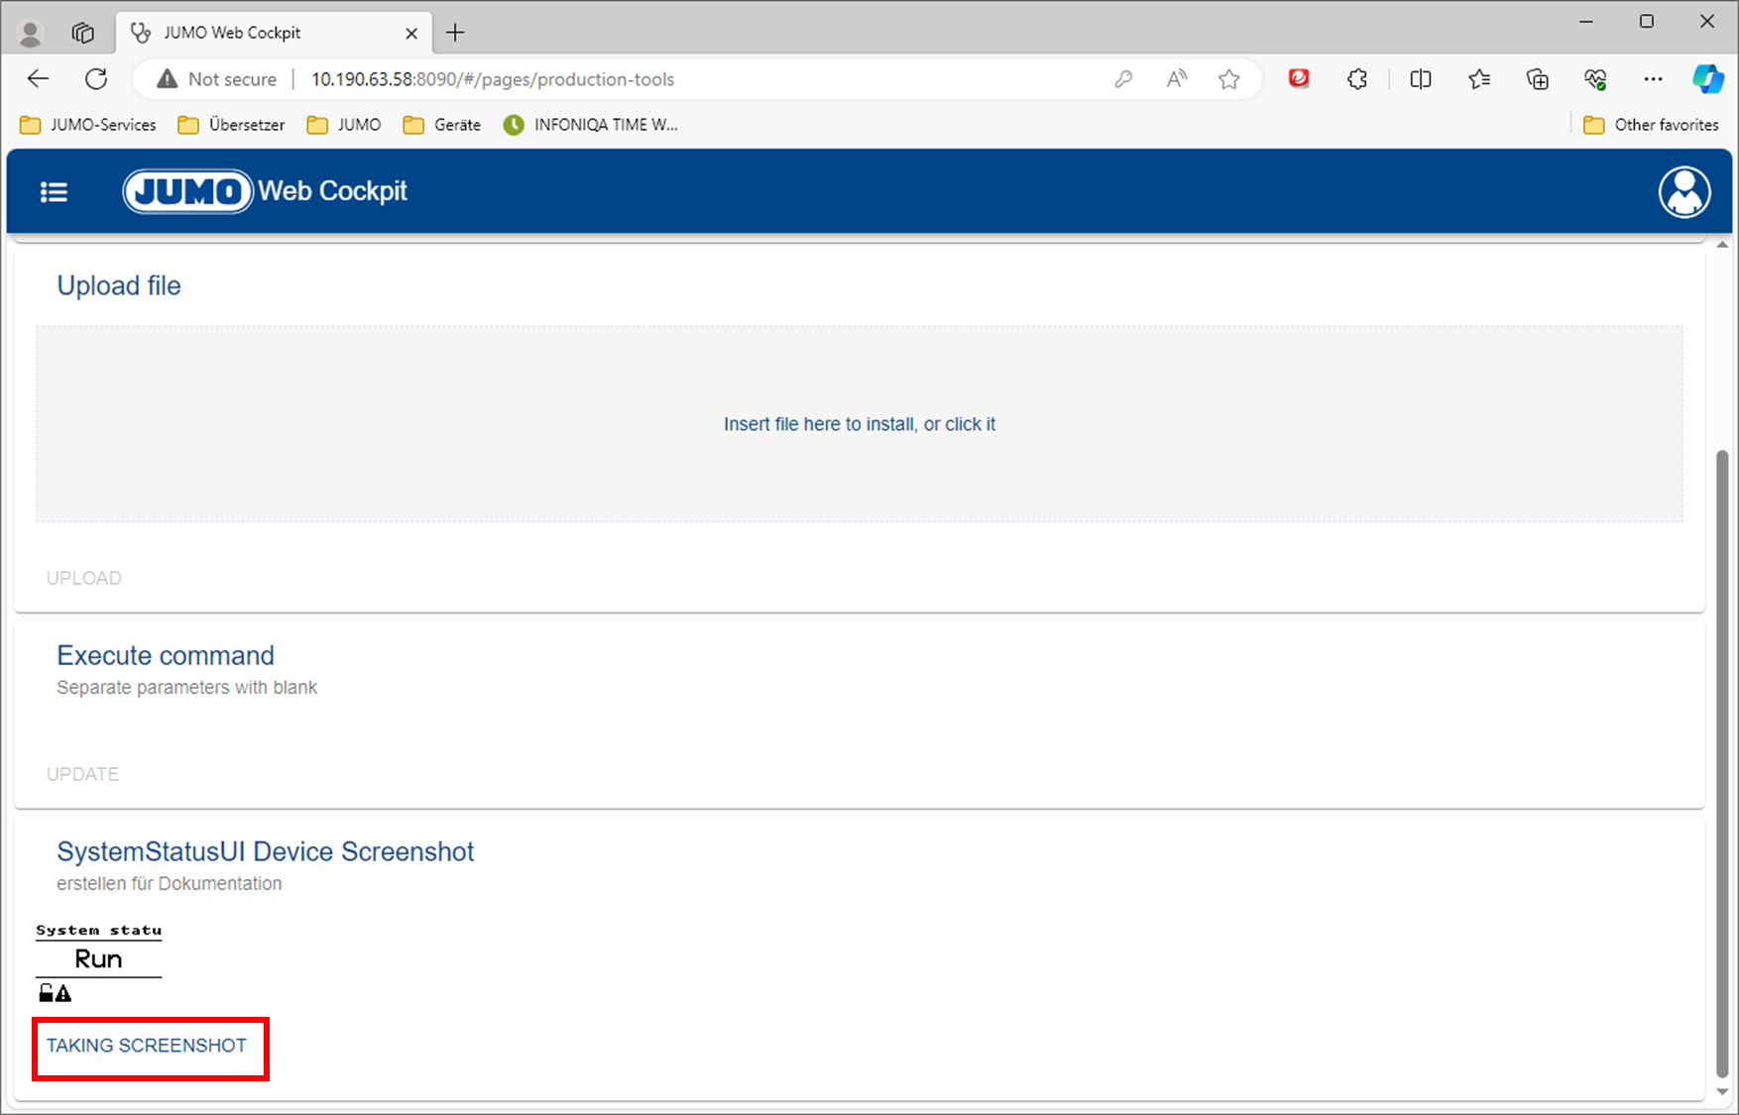Open Read aloud icon in address bar
The height and width of the screenshot is (1115, 1739).
[x=1176, y=79]
